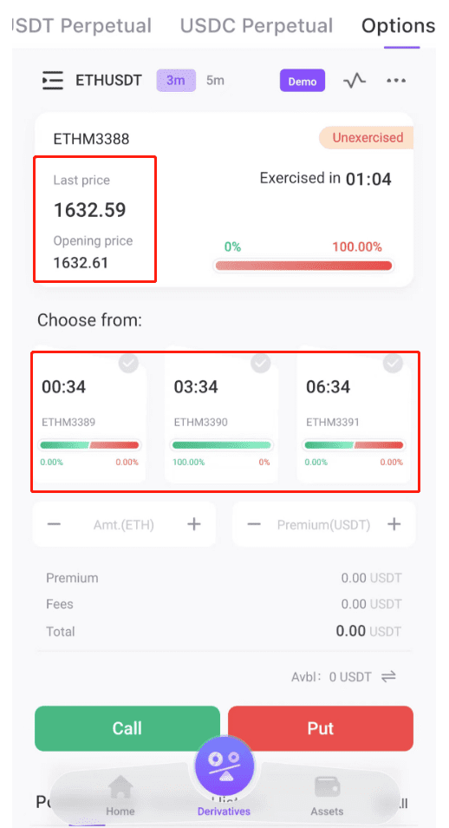Screen dimensions: 449x828
Task: Select the ETHM3389 contract checkmark
Action: [129, 363]
